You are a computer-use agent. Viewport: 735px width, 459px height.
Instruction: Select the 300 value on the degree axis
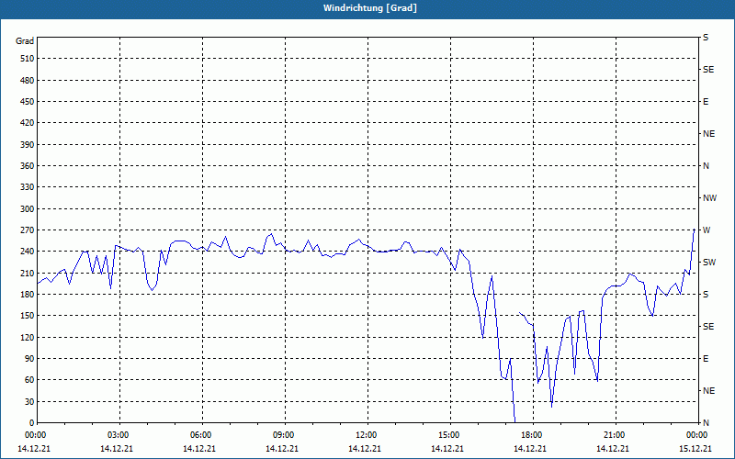[27, 209]
